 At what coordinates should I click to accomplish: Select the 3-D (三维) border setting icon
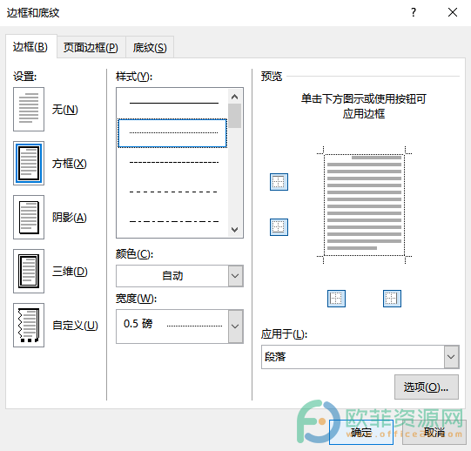pos(29,271)
